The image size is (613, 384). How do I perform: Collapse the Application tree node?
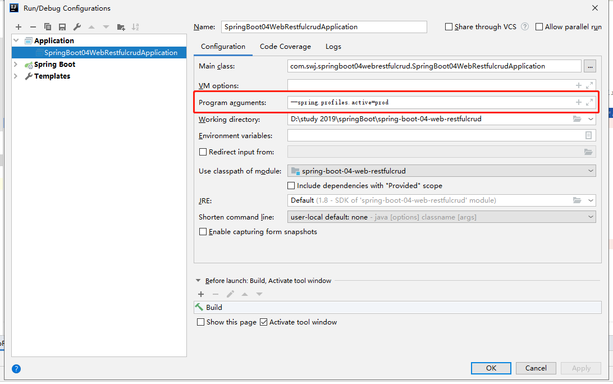[16, 40]
